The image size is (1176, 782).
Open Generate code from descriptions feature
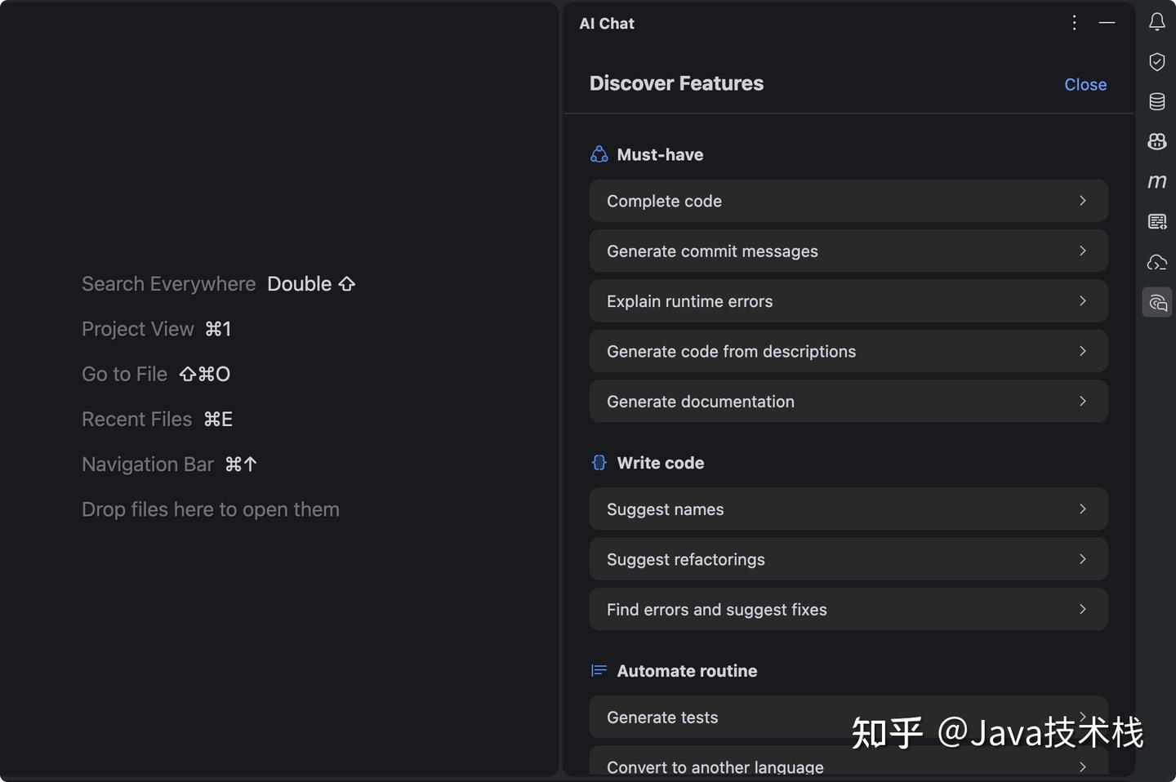848,352
